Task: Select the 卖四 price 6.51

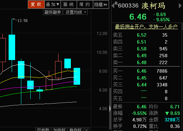Action: point(141,42)
